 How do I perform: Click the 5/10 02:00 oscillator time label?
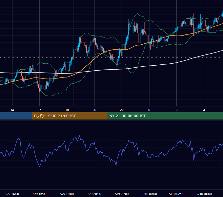tap(177, 194)
